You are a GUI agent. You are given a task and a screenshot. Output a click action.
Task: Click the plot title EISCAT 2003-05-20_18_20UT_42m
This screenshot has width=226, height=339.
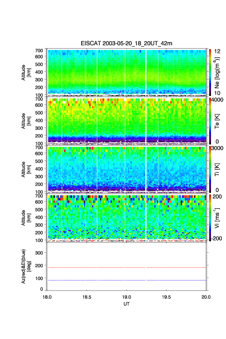(126, 43)
